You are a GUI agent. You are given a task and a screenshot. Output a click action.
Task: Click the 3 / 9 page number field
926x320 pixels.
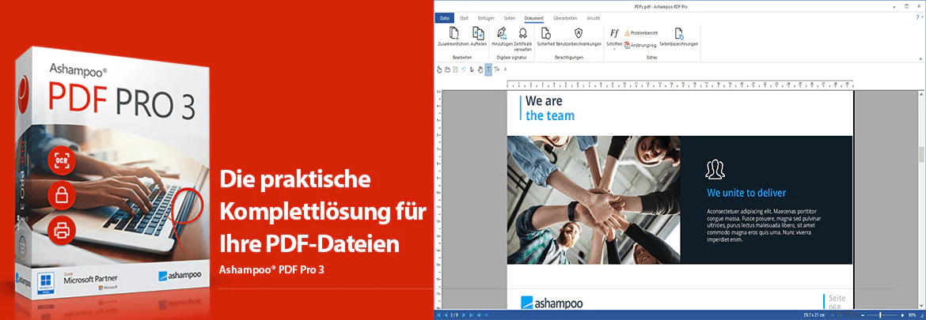(x=455, y=314)
